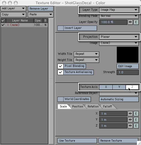Open the Projection dropdown
Screen dimensions: 141x145
click(119, 37)
